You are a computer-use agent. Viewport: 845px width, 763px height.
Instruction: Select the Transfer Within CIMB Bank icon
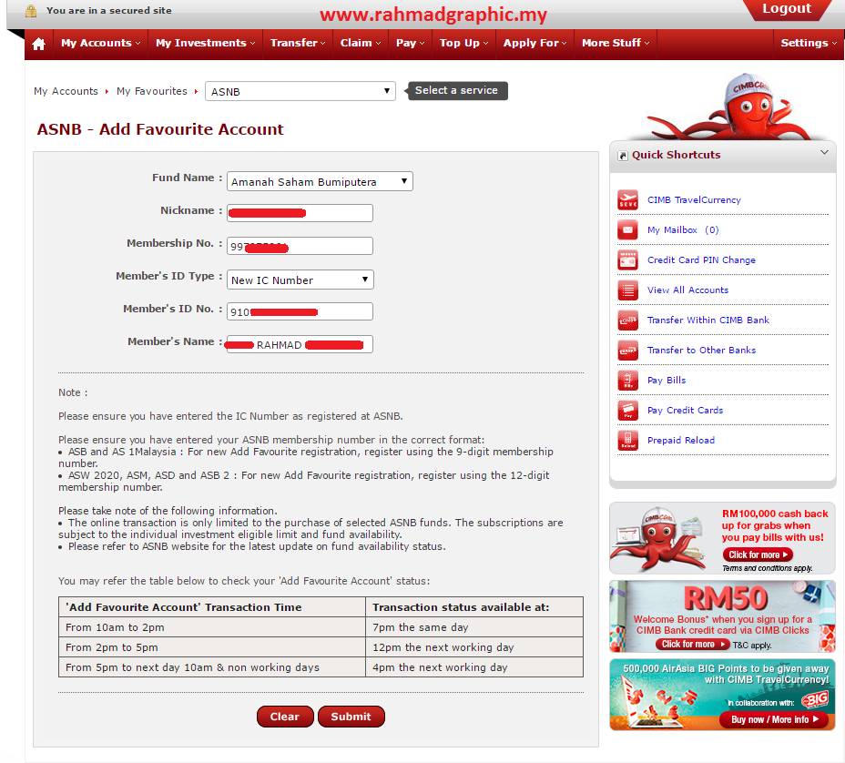point(627,320)
